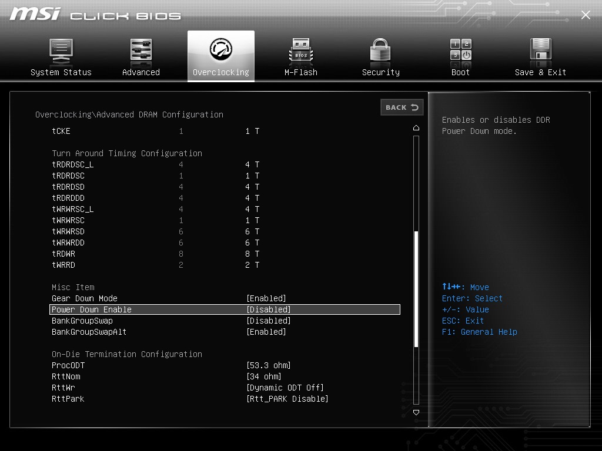Select the tRDWR 8 T value
Image resolution: width=602 pixels, height=451 pixels.
pos(252,254)
